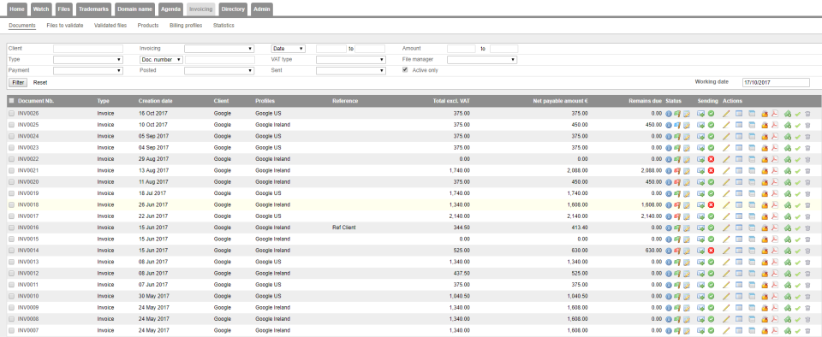
Task: Open the Admin tab
Action: coord(261,9)
